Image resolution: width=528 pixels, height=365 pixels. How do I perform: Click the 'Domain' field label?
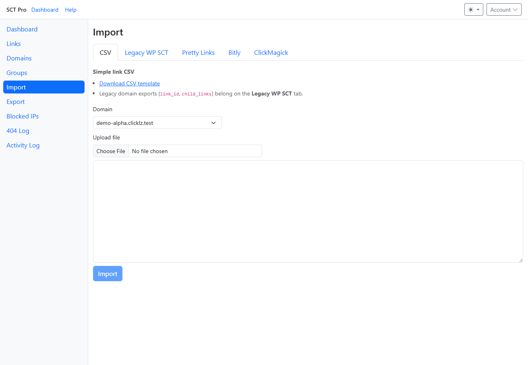pos(103,109)
